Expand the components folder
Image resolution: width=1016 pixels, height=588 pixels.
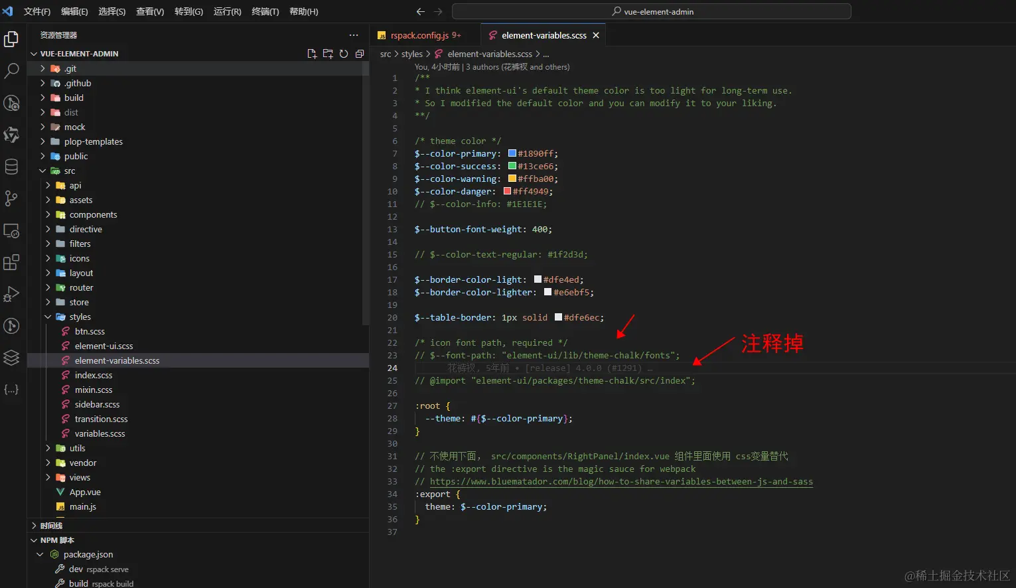(48, 214)
